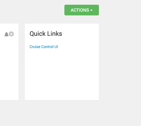Click the alert count badge showing 0
The height and width of the screenshot is (126, 141).
point(11,34)
